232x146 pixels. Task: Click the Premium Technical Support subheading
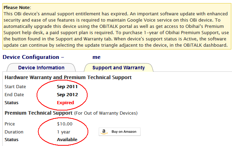(x=38, y=113)
